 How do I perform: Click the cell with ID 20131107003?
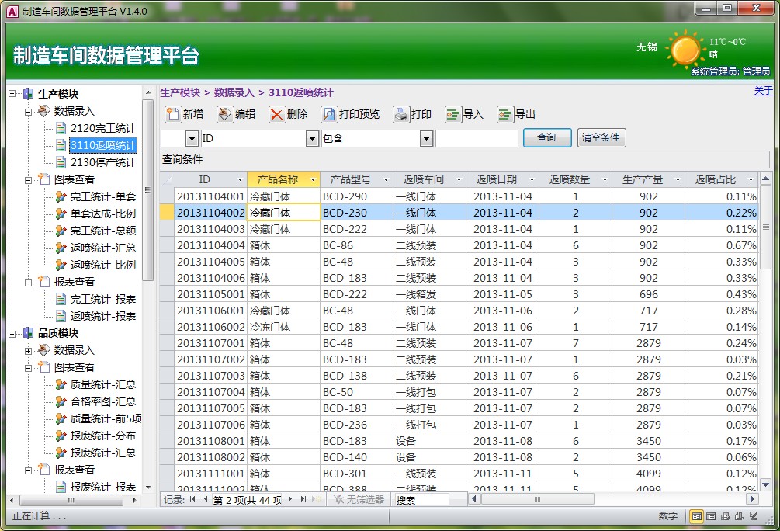(210, 376)
